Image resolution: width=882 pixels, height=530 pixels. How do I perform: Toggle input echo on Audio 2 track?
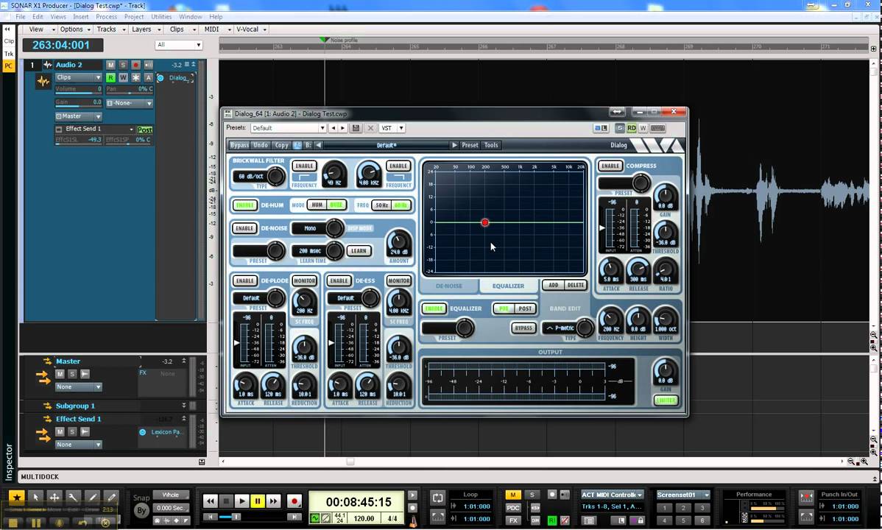click(149, 66)
